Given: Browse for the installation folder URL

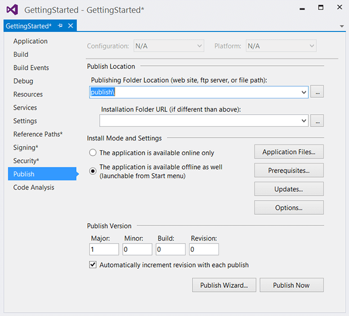Looking at the screenshot, I should pos(317,120).
